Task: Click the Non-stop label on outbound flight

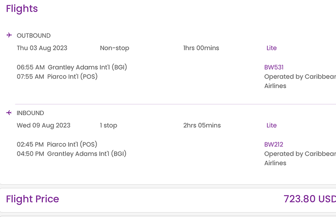Action: point(114,48)
